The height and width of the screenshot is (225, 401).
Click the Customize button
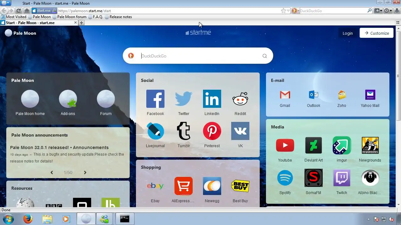tap(377, 33)
